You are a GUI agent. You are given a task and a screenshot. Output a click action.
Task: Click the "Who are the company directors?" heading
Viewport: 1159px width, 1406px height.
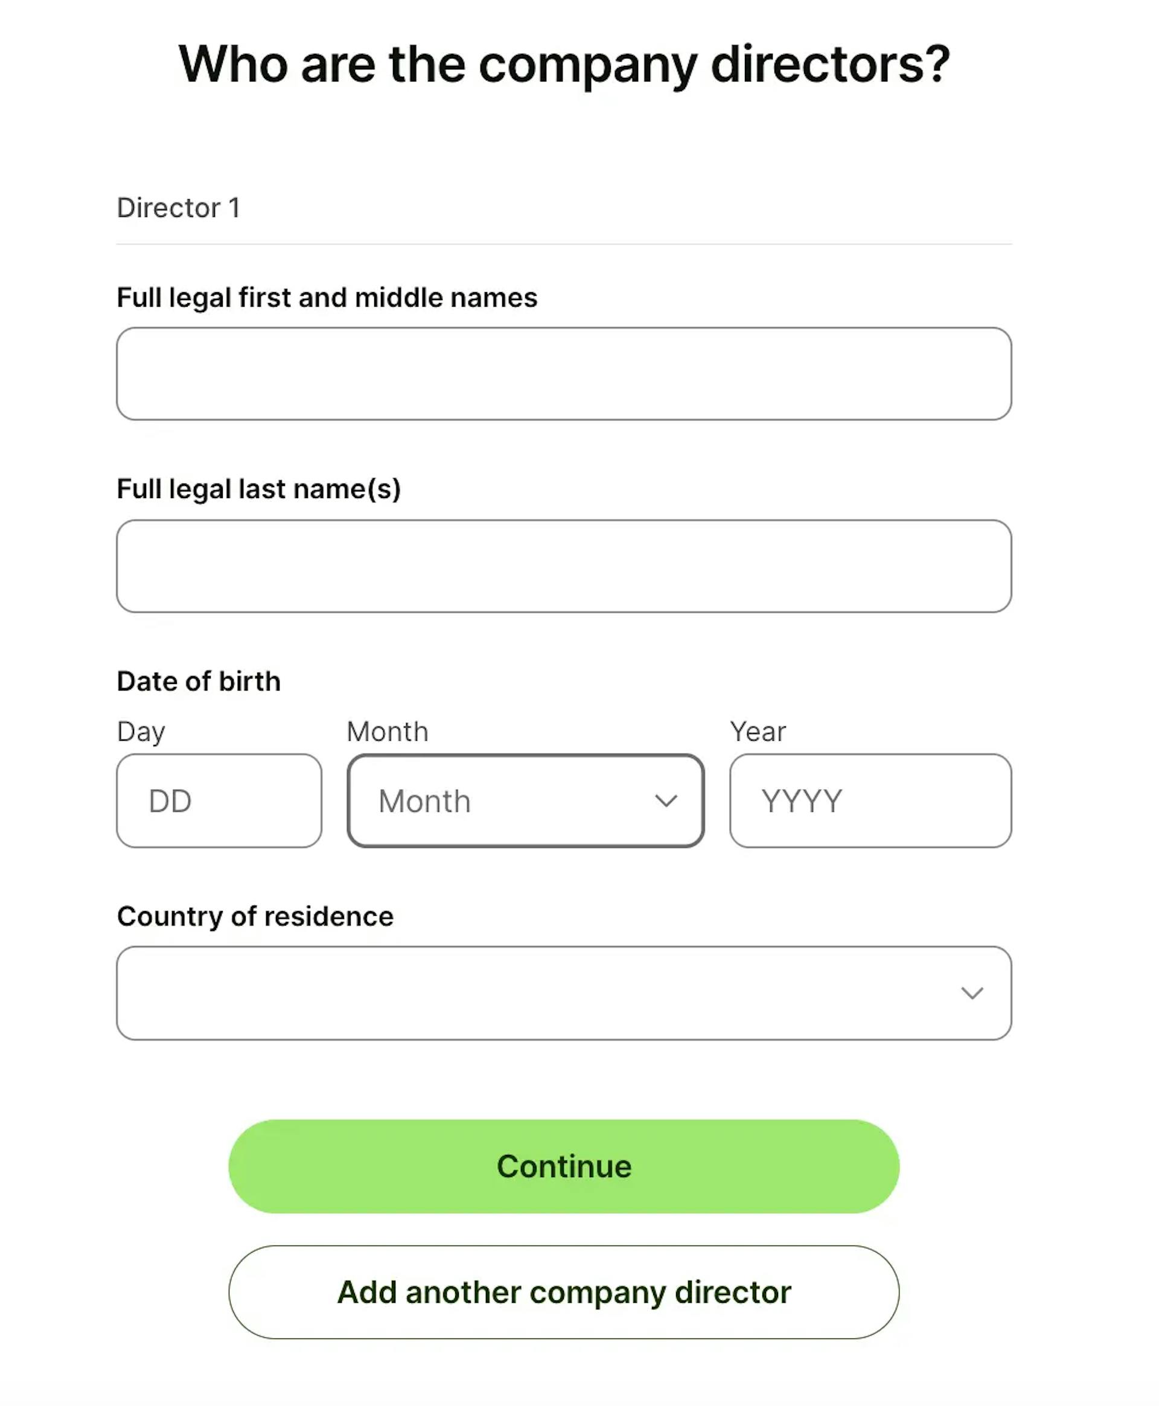coord(563,64)
